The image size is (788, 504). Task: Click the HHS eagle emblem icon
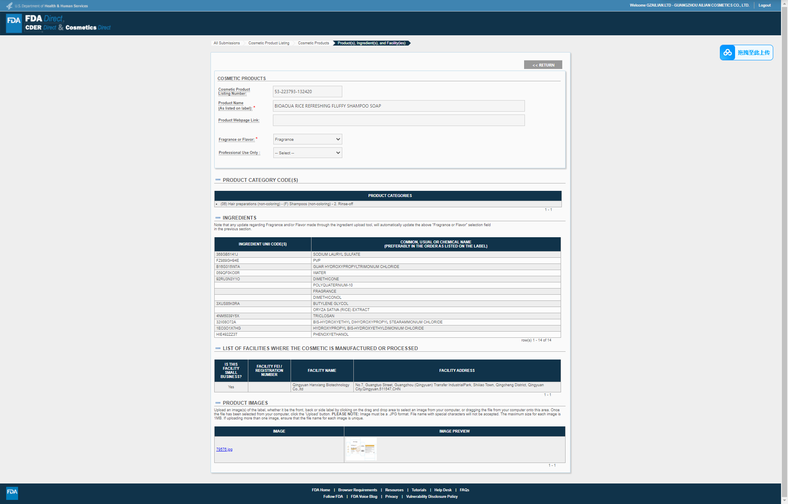pyautogui.click(x=9, y=6)
